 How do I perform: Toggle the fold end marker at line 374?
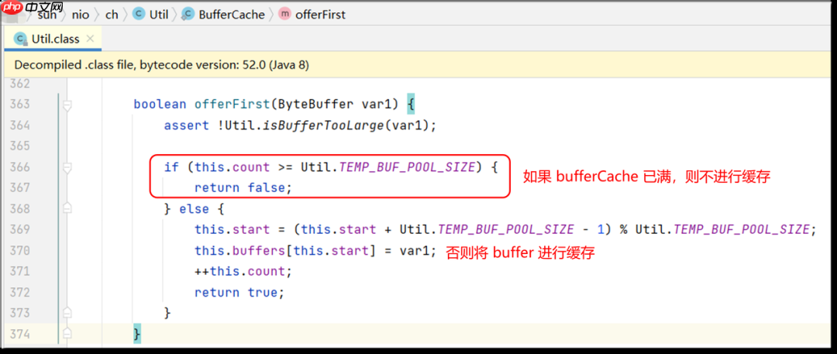(x=67, y=334)
